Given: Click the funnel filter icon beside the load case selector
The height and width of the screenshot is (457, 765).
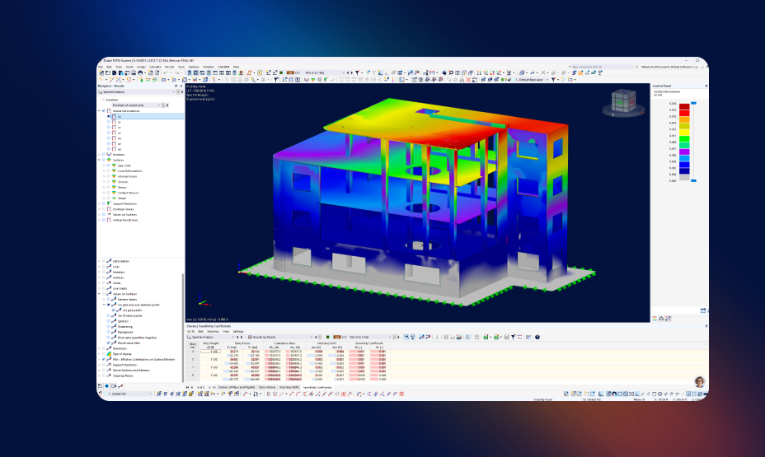Looking at the screenshot, I should (357, 72).
